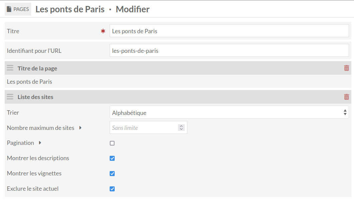
Task: Click the 'Exclure le site actuel' label
Action: point(33,188)
